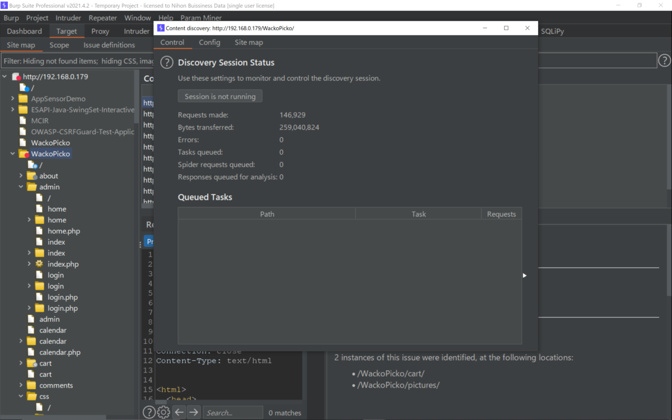
Task: Click the Bytes transferred value 259,040,824
Action: [x=299, y=127]
